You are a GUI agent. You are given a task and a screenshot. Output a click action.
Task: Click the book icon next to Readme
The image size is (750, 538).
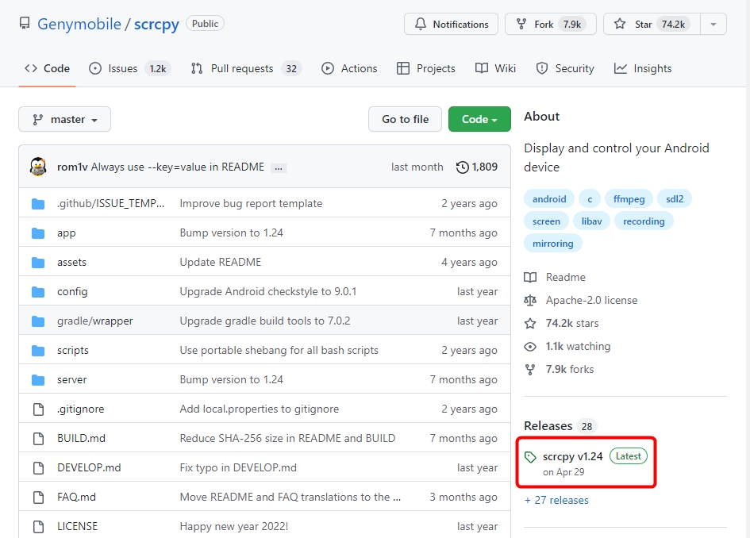[530, 278]
